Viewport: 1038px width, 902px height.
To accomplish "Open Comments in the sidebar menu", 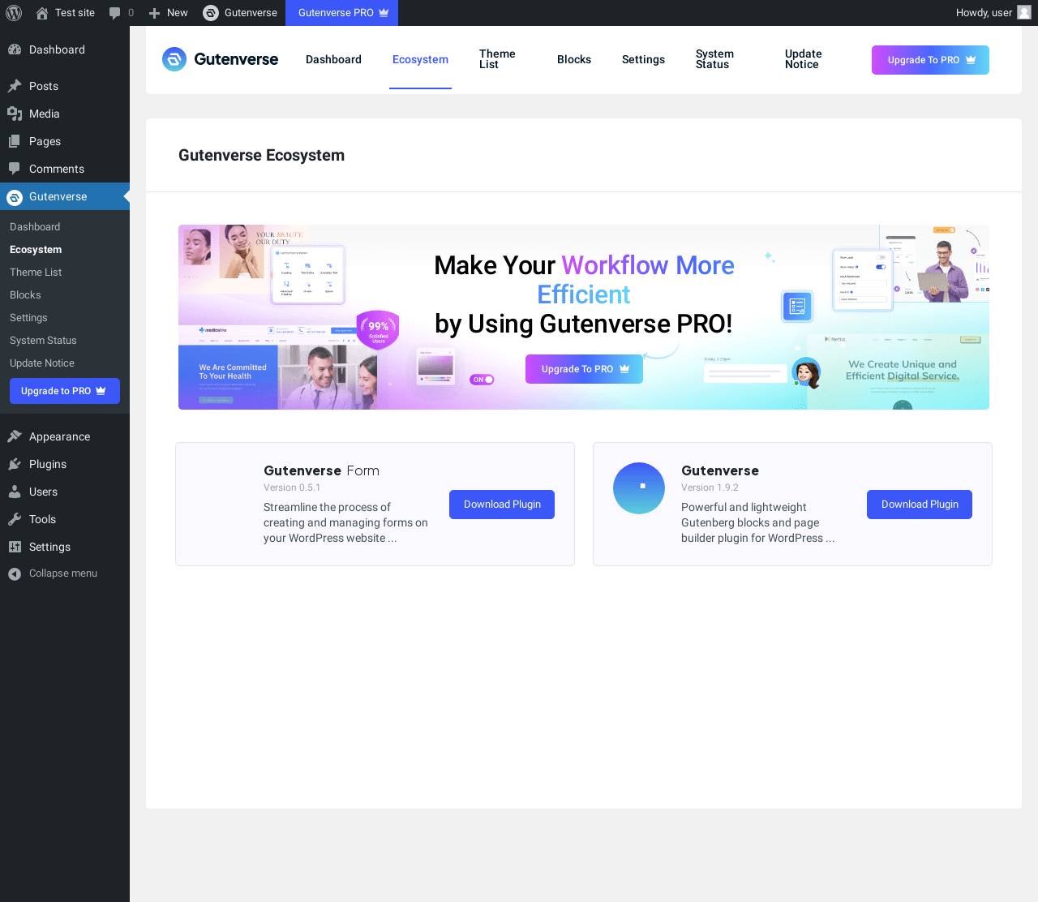I will [65, 169].
